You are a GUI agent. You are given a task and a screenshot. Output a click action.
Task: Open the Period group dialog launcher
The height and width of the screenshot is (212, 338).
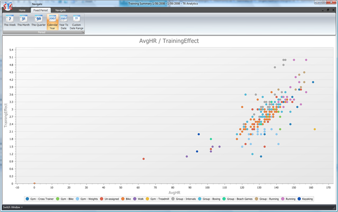click(x=82, y=32)
